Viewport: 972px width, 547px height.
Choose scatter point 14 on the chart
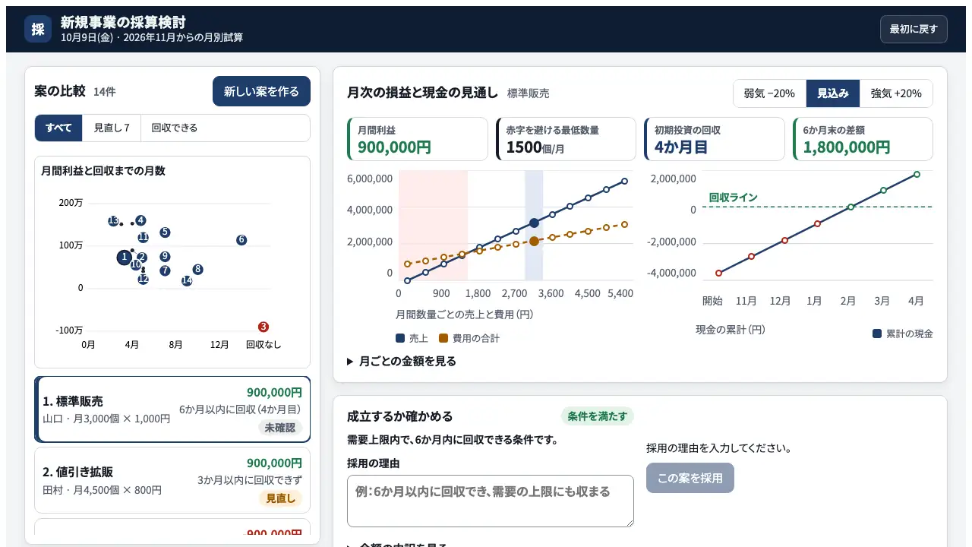point(187,281)
